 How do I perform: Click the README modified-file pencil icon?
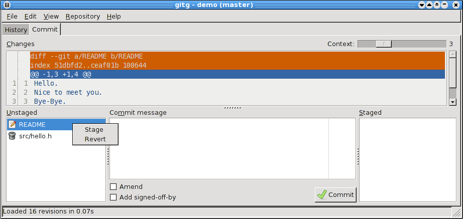point(12,124)
